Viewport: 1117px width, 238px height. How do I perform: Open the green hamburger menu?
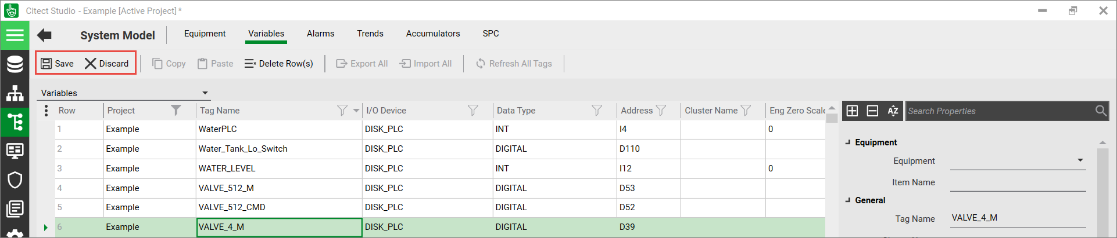[x=15, y=35]
